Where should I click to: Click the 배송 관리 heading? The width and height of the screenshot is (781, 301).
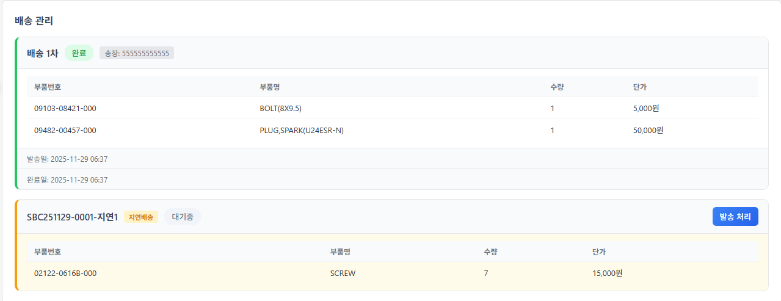[34, 21]
